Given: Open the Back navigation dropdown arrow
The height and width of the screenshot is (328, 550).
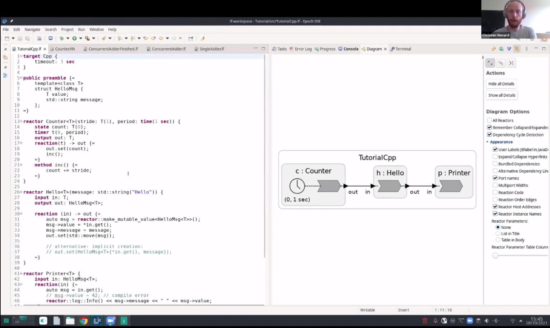Looking at the screenshot, I should pyautogui.click(x=167, y=38).
